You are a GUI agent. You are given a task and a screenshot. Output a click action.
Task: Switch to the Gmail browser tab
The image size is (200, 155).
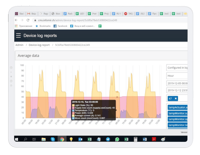[32, 13]
